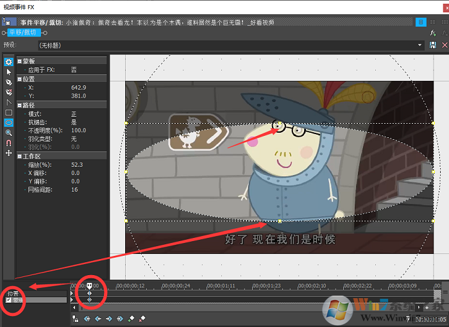Toggle the snapping magnet icon
449x327 pixels.
tap(9, 142)
